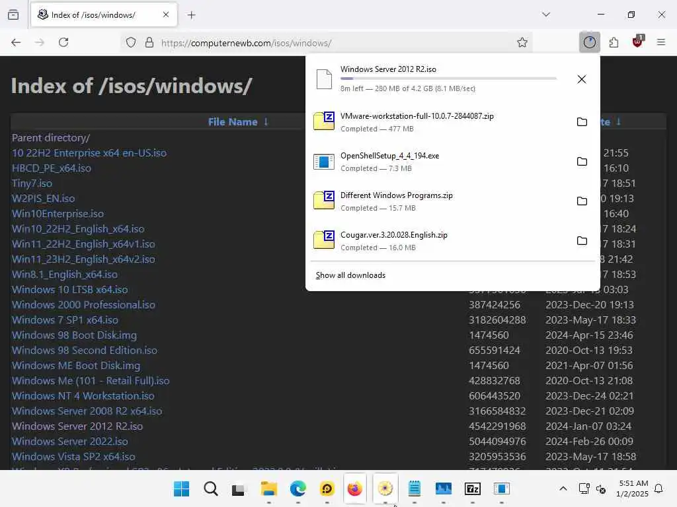Open the notification bell in system tray
Image resolution: width=677 pixels, height=507 pixels.
point(658,489)
